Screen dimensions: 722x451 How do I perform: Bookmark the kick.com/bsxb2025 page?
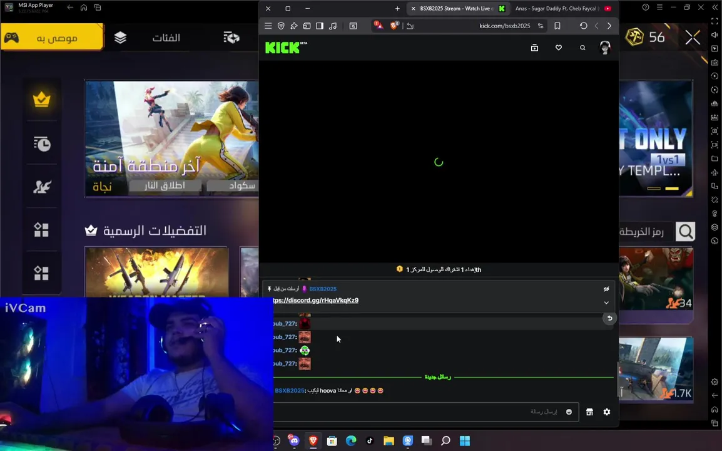point(557,26)
